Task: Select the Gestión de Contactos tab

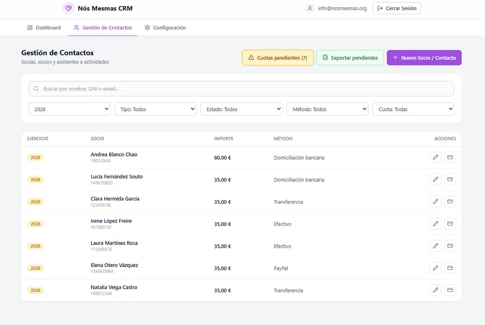Action: tap(103, 28)
